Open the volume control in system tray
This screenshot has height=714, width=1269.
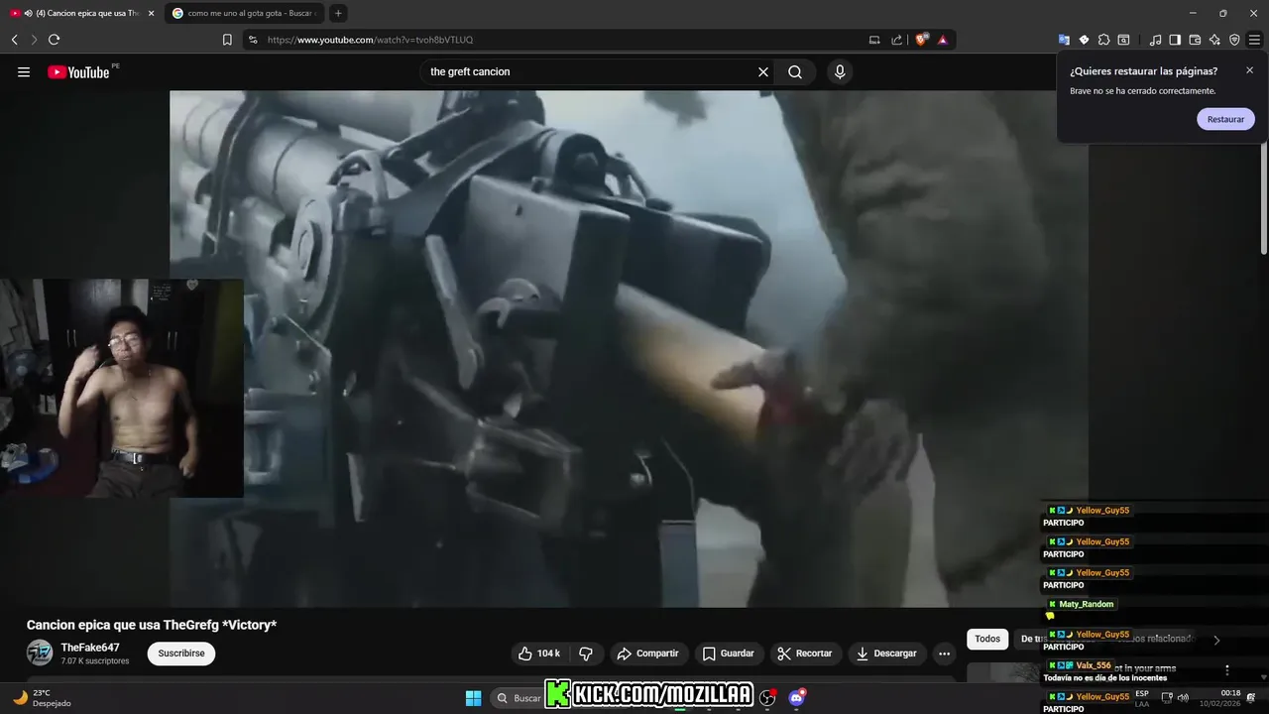point(1183,697)
